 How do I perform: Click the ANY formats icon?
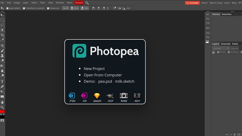click(137, 96)
